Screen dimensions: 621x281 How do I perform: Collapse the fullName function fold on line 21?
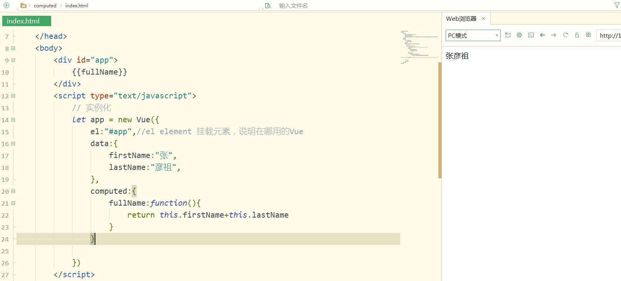pyautogui.click(x=13, y=203)
